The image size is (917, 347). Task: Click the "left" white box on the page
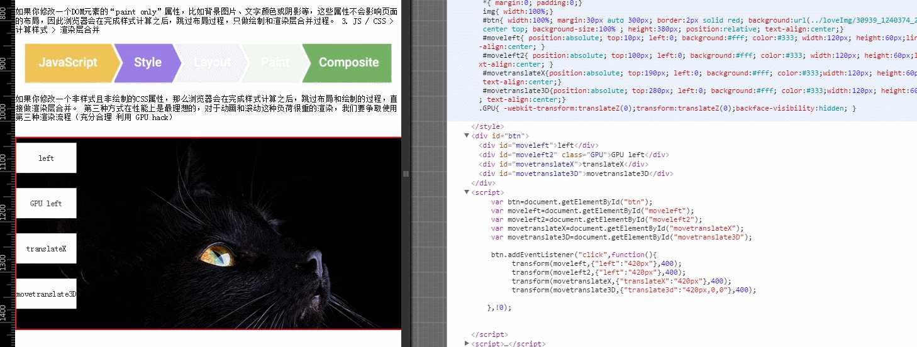(x=46, y=158)
